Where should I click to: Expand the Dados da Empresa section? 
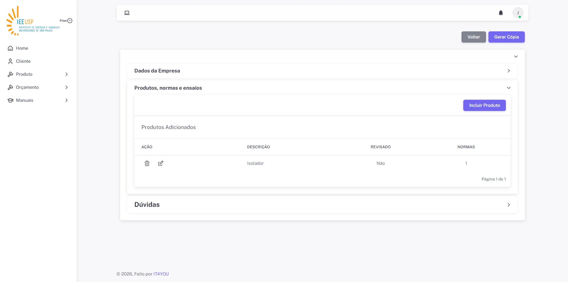coord(322,71)
